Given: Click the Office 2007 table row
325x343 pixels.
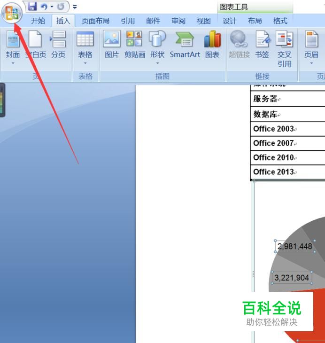Looking at the screenshot, I should [287, 143].
